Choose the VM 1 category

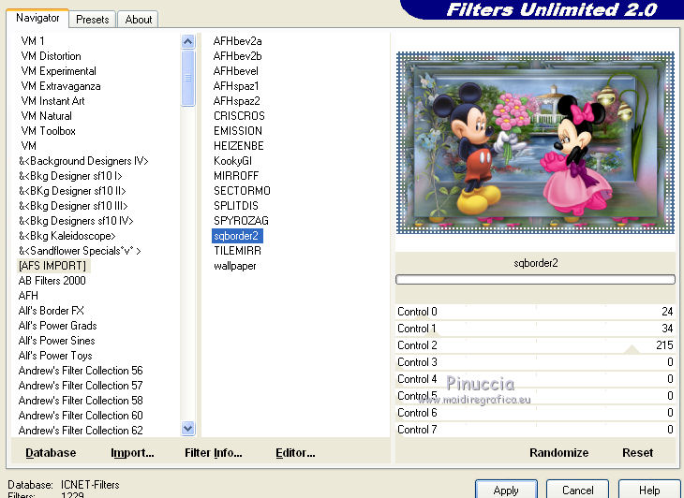[x=33, y=41]
